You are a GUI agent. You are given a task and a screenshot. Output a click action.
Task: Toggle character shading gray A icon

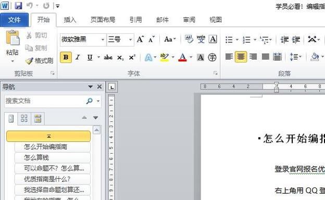click(x=201, y=57)
